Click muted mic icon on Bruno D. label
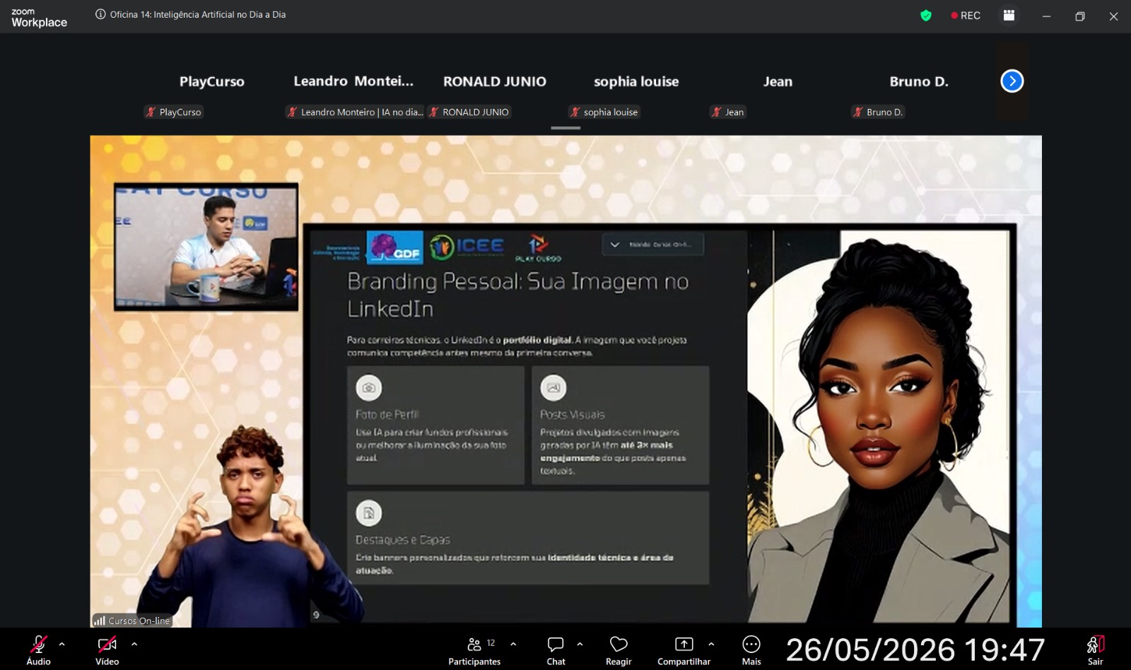Viewport: 1131px width, 670px height. pyautogui.click(x=857, y=112)
